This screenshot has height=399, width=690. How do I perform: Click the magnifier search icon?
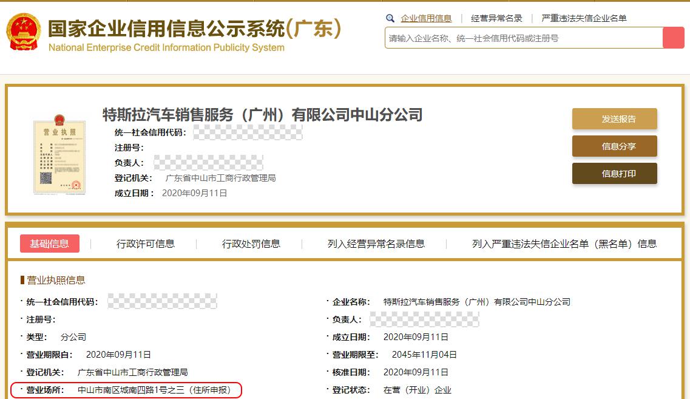point(390,18)
